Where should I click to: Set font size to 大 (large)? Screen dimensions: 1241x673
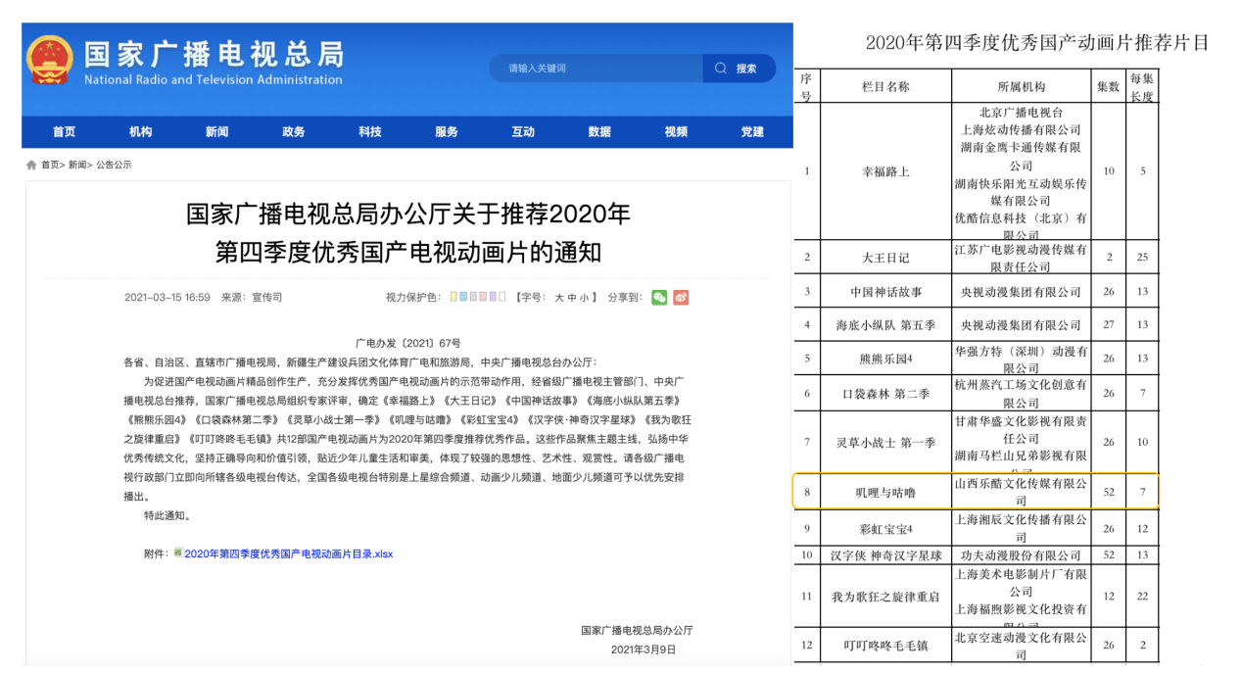pyautogui.click(x=559, y=298)
